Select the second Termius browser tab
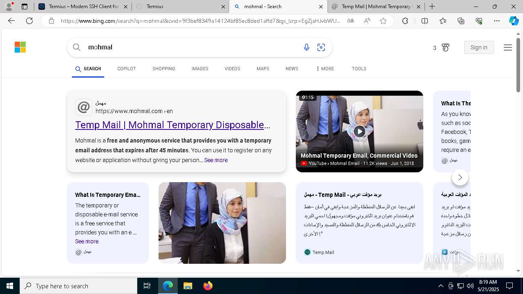The height and width of the screenshot is (294, 523). point(180,7)
